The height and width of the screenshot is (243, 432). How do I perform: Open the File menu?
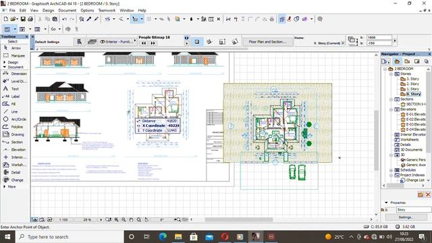12,10
